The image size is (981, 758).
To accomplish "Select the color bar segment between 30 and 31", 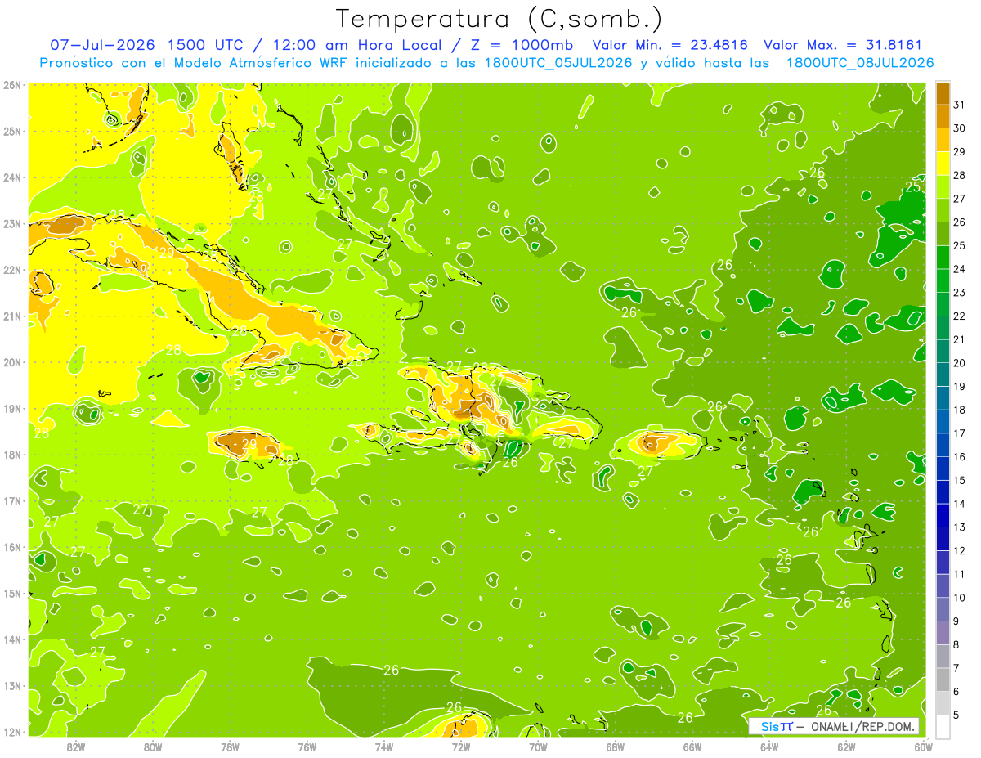I will [x=943, y=116].
